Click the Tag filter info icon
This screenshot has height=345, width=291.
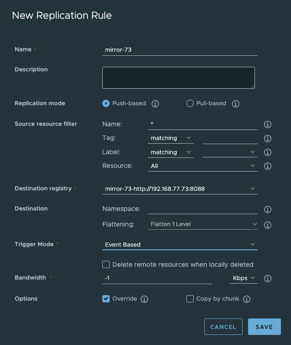pyautogui.click(x=268, y=138)
